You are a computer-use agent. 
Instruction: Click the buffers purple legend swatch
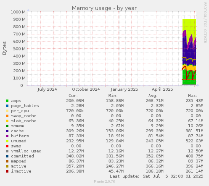click(7, 136)
